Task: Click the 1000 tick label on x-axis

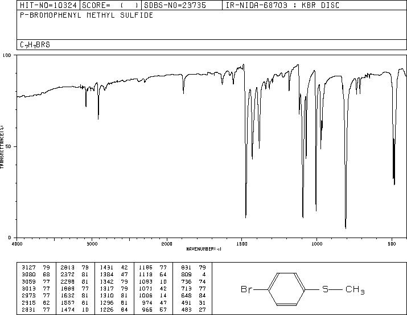Action: point(316,244)
